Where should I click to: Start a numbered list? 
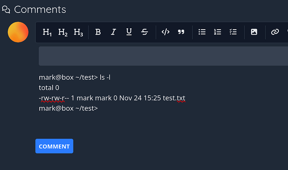pos(217,32)
